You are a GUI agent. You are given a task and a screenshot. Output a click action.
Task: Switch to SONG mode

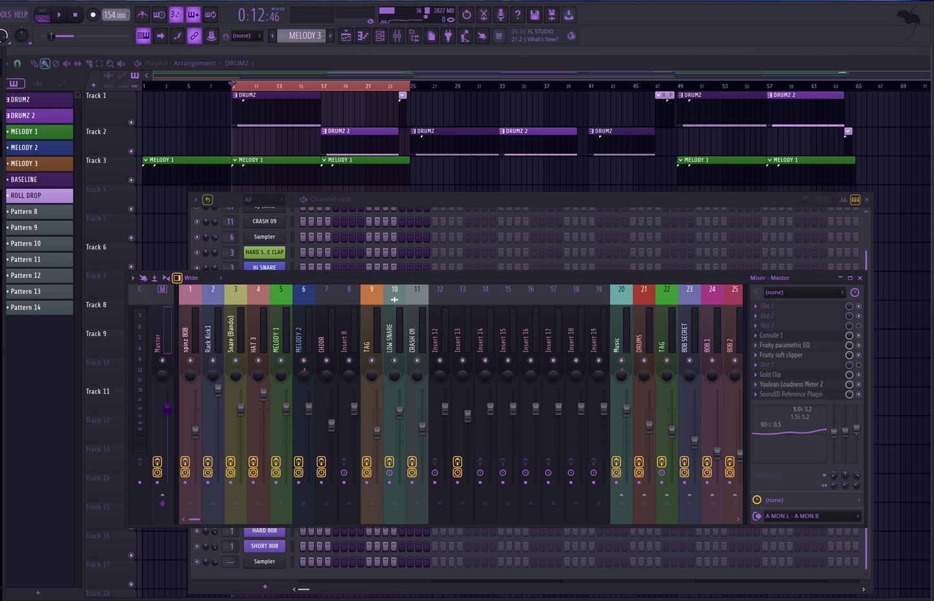tap(43, 18)
